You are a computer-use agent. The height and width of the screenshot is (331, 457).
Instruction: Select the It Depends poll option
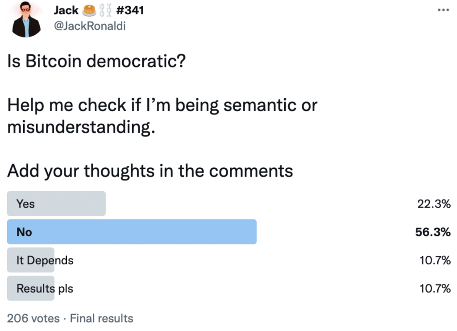[x=45, y=260]
